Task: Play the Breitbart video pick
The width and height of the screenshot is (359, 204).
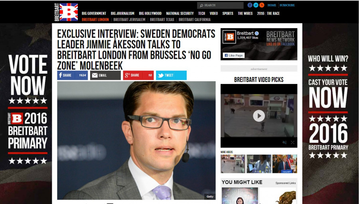Action: pyautogui.click(x=259, y=116)
